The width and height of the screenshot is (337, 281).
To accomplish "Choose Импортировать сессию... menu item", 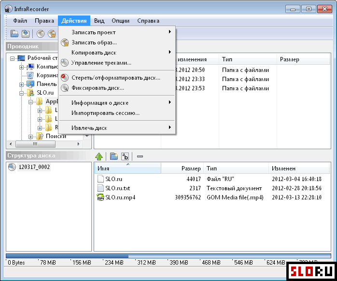I will click(x=117, y=113).
